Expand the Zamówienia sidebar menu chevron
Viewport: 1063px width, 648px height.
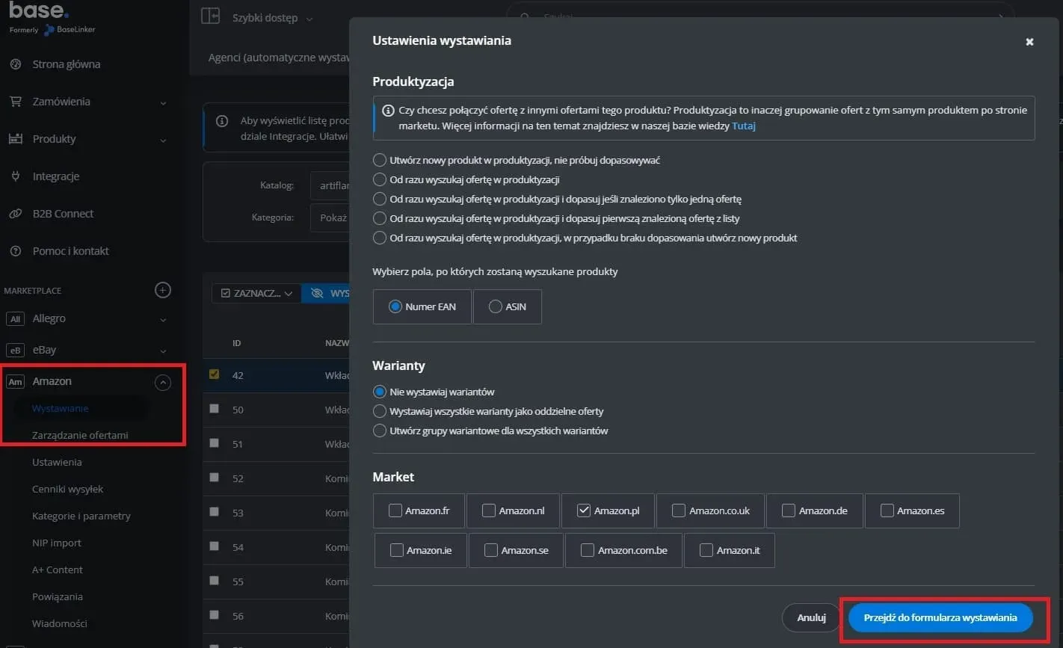pyautogui.click(x=163, y=102)
